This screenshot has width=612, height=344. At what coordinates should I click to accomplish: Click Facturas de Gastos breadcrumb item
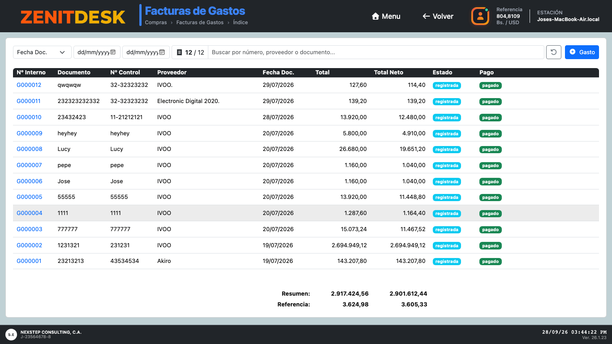[200, 22]
